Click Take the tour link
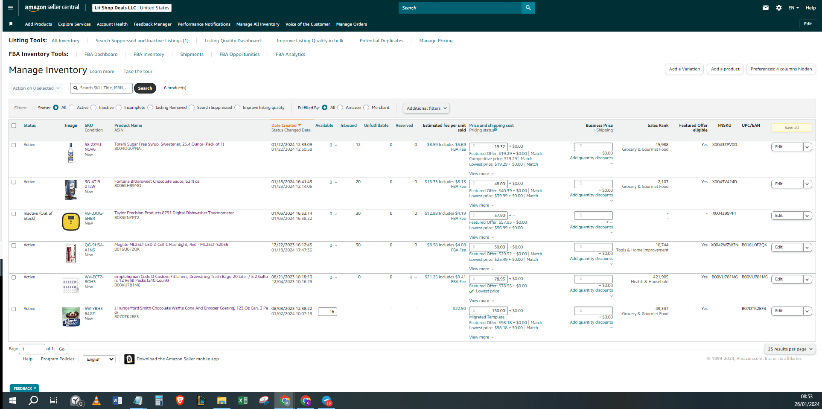The image size is (822, 409). (138, 72)
